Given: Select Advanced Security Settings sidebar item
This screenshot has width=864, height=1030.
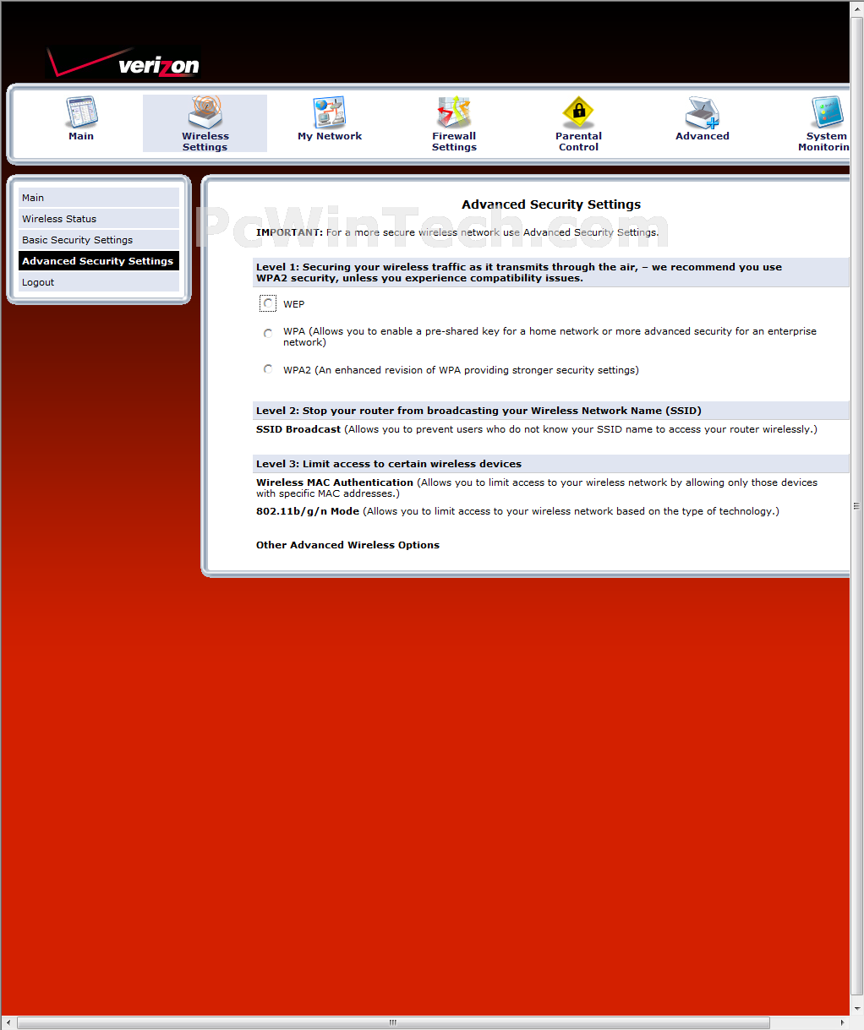Looking at the screenshot, I should (99, 260).
